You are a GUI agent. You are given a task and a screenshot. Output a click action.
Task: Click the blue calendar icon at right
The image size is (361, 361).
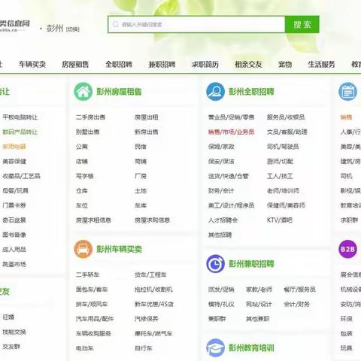point(347,92)
